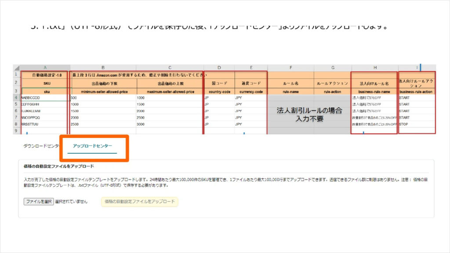Click the SKU header cell in row 2
The height and width of the screenshot is (253, 450).
[x=45, y=83]
